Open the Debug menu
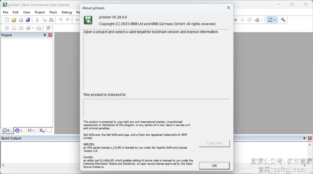313x174 pixels. pyautogui.click(x=67, y=12)
